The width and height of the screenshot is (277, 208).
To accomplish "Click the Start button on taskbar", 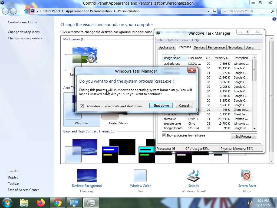I will [x=7, y=203].
